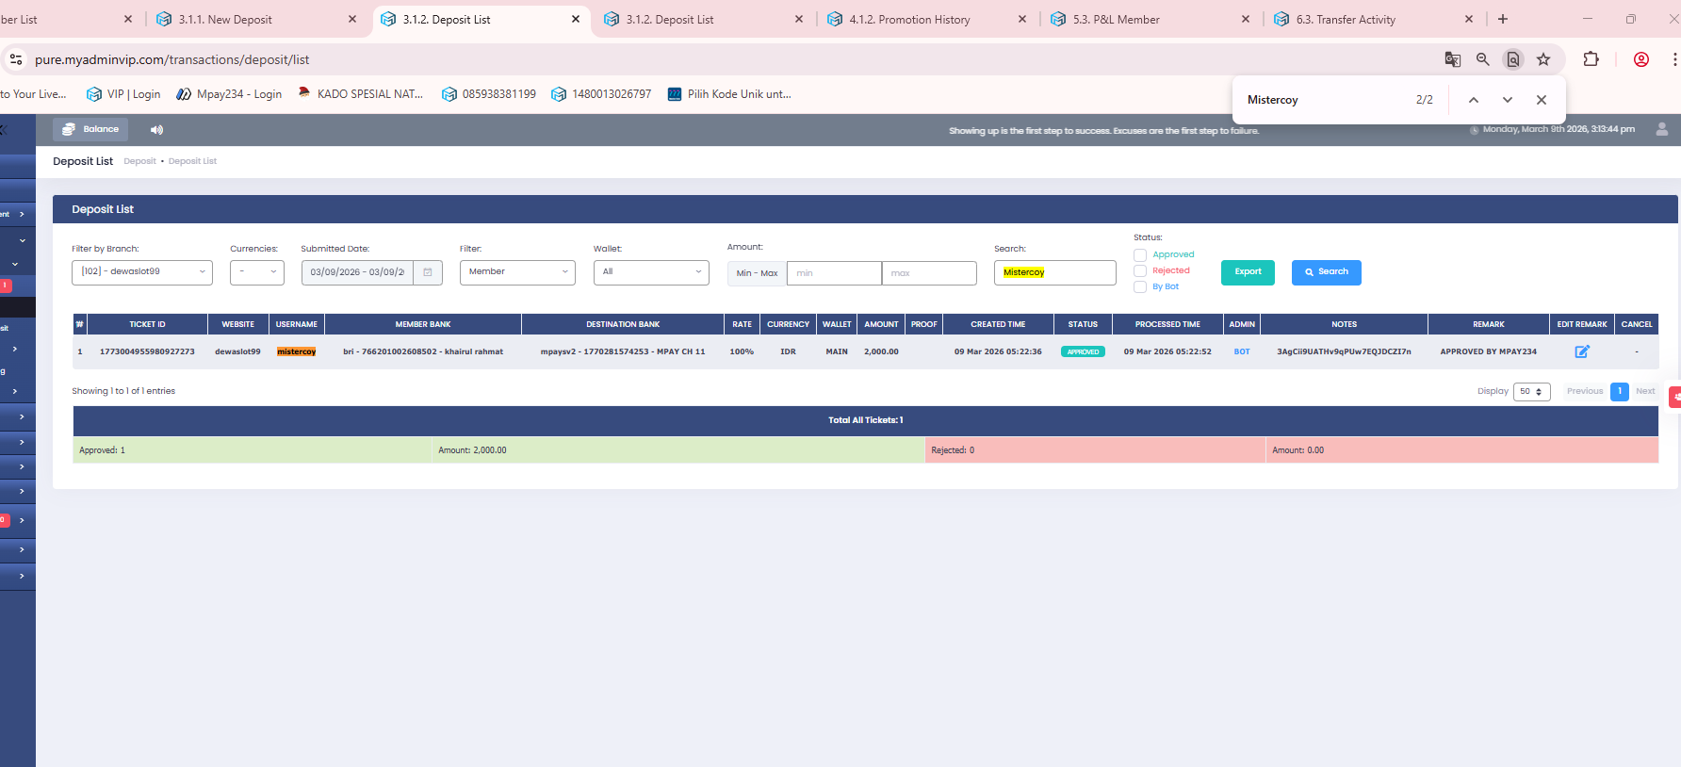The image size is (1681, 767).
Task: Open the Filter Member dropdown
Action: [x=517, y=272]
